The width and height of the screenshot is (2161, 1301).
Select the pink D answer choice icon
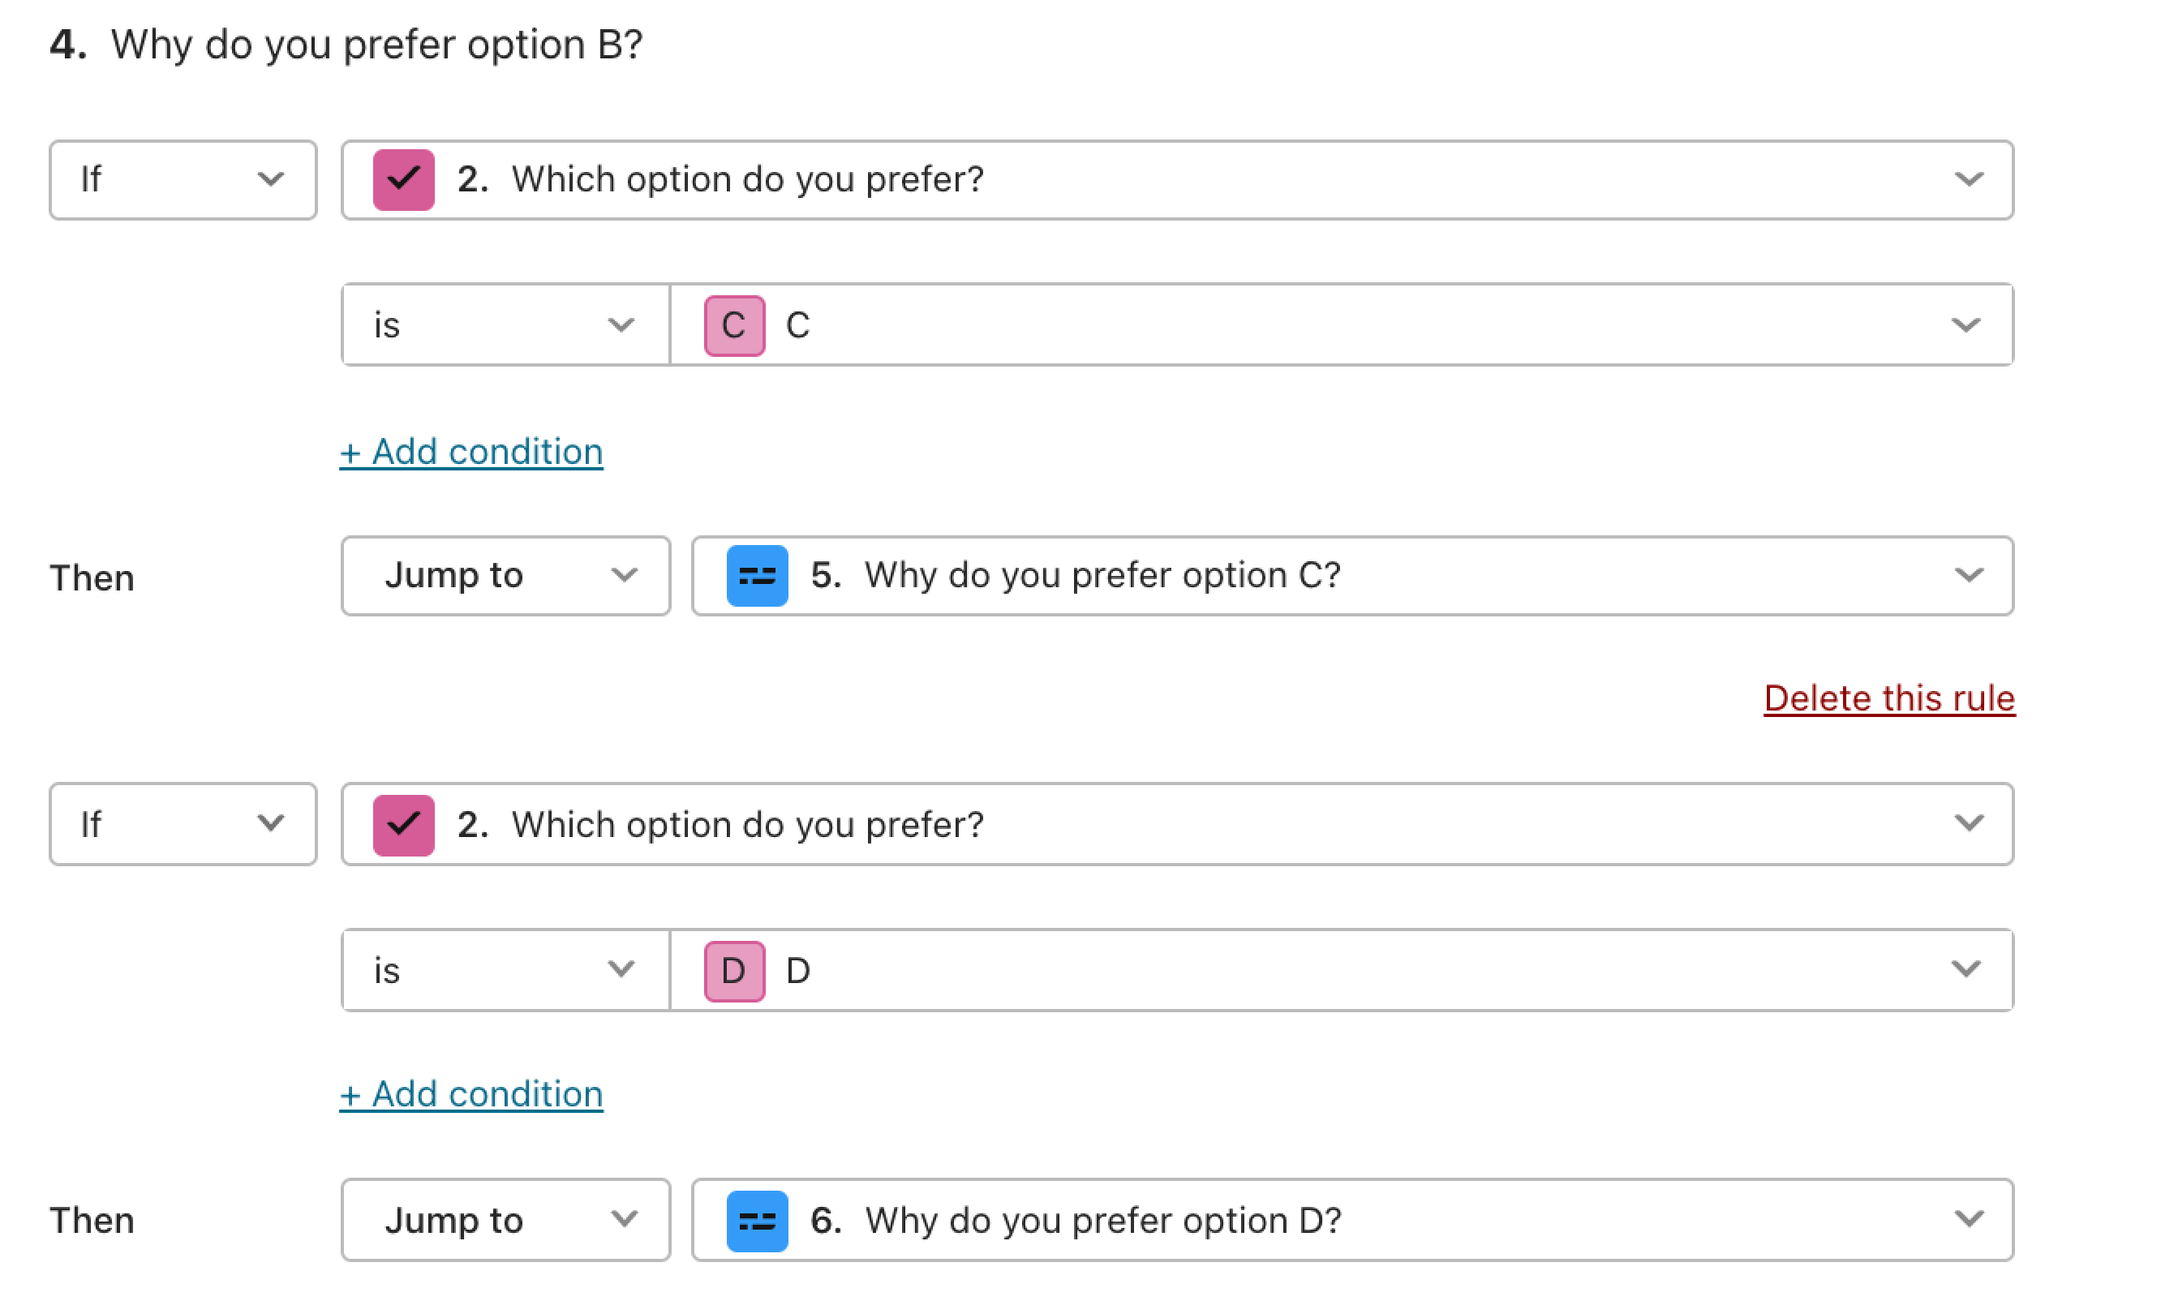click(733, 969)
